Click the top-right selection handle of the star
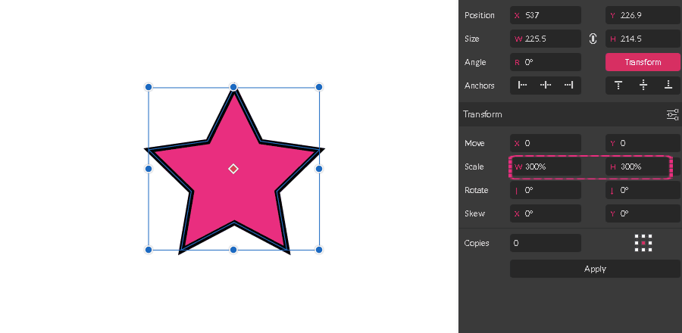682x333 pixels. [x=319, y=87]
